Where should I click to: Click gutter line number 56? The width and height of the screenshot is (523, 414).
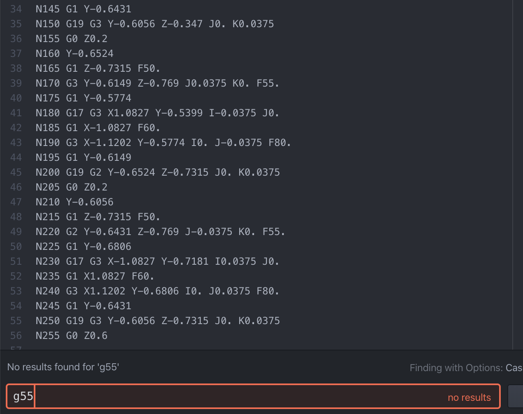16,336
